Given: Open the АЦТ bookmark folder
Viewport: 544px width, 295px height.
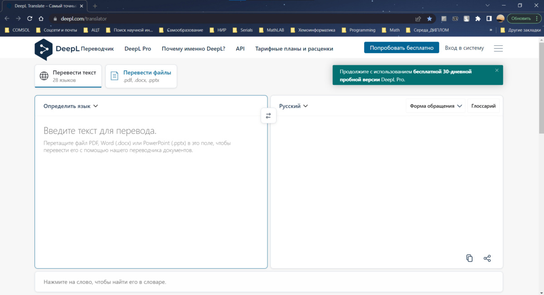Looking at the screenshot, I should pos(91,30).
